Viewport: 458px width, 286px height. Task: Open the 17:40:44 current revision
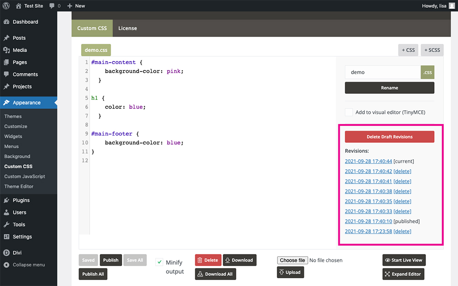coord(368,162)
